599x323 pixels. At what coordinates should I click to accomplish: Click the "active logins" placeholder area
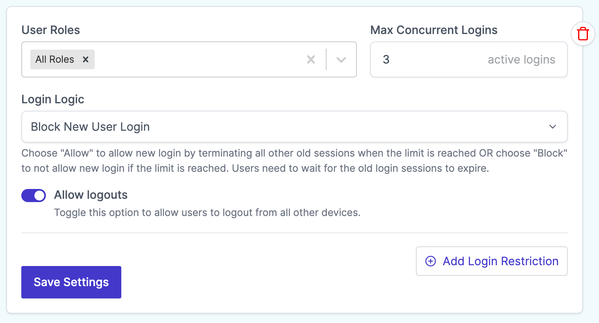coord(521,59)
